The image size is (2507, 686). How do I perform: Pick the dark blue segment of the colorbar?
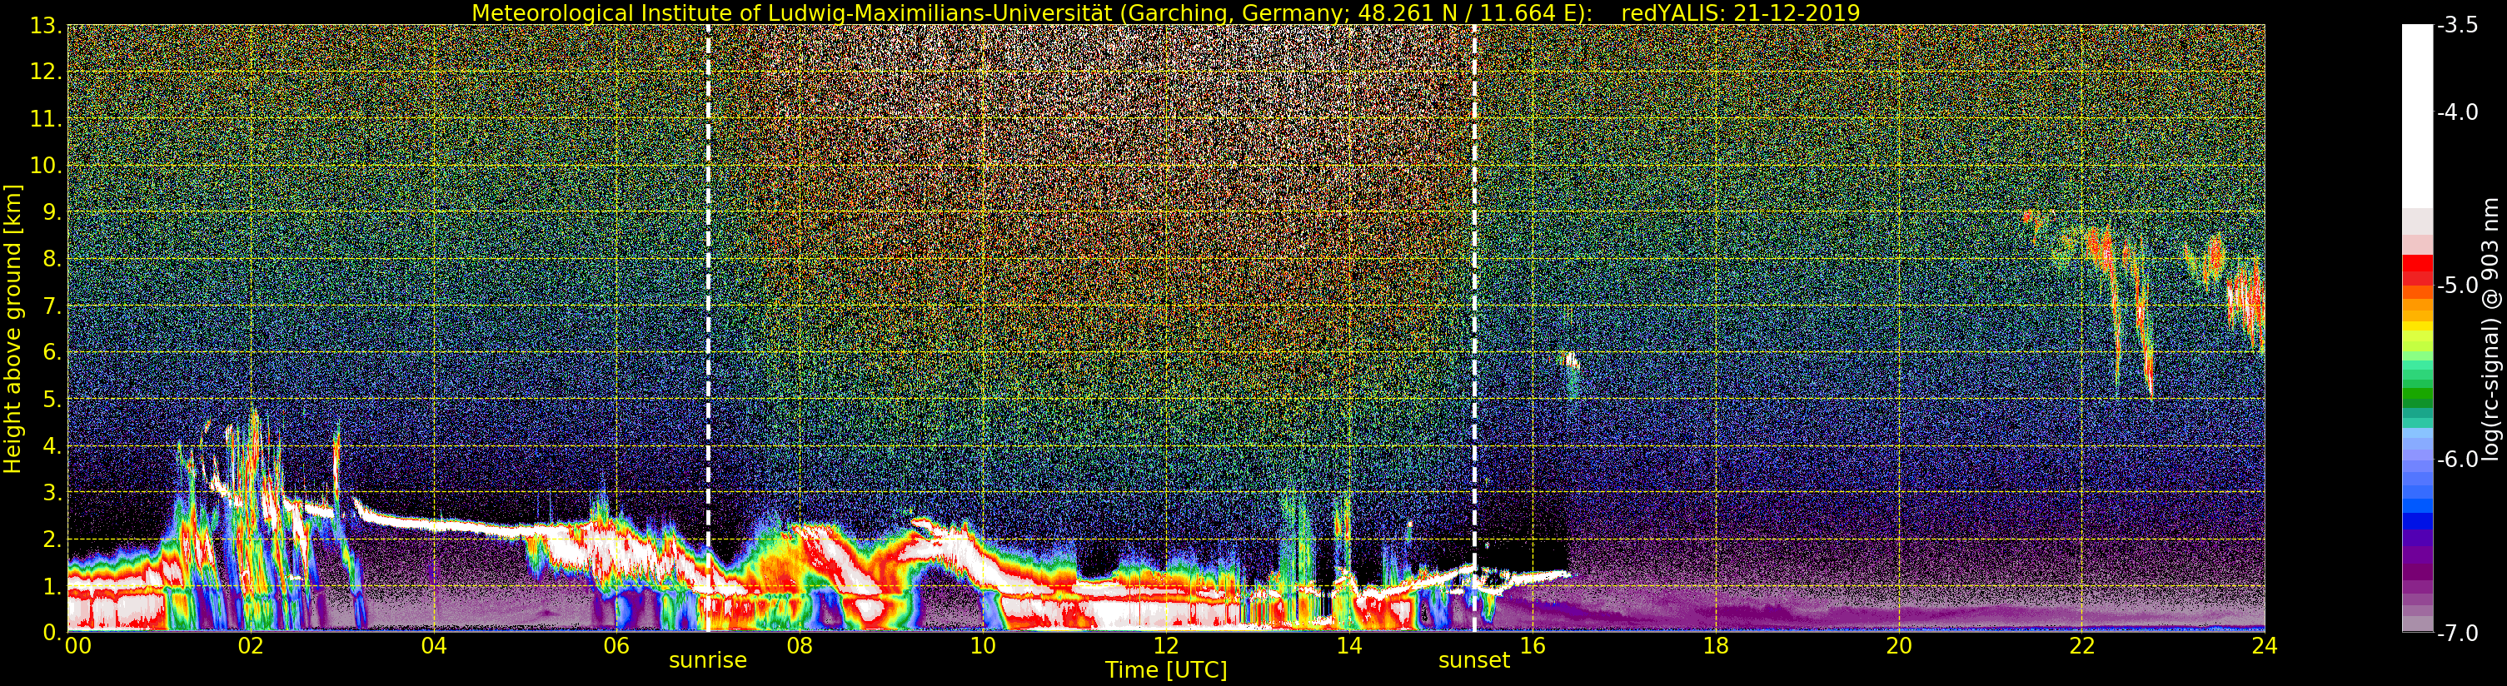(x=2417, y=520)
